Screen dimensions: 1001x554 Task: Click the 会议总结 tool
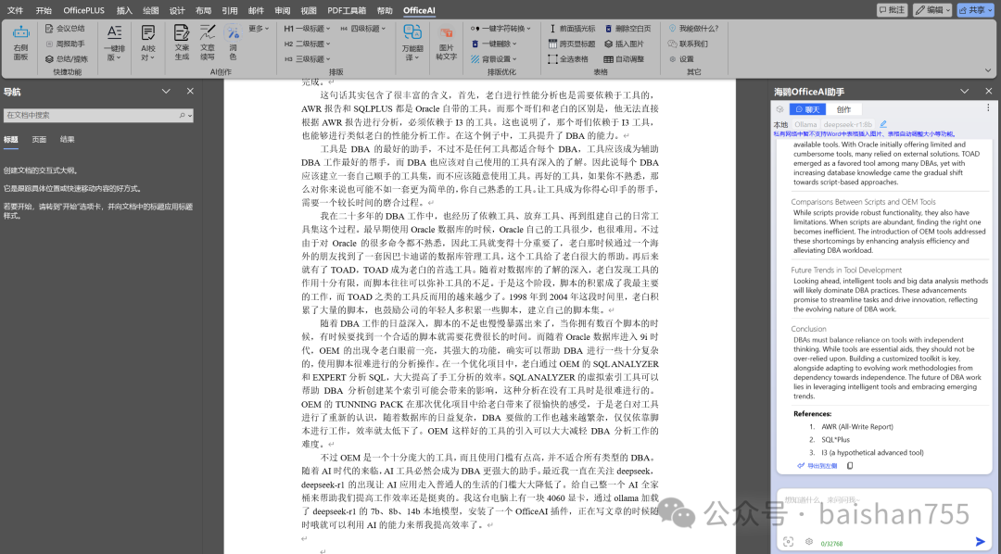tap(65, 28)
